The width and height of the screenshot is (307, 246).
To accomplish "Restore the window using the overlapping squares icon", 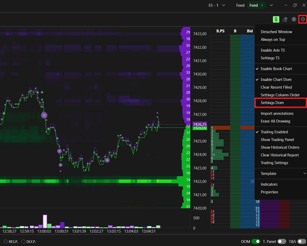I will point(295,5).
